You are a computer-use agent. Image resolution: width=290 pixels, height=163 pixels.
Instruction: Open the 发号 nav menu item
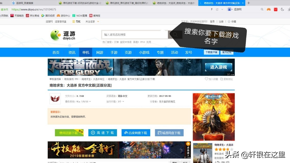click(189, 52)
